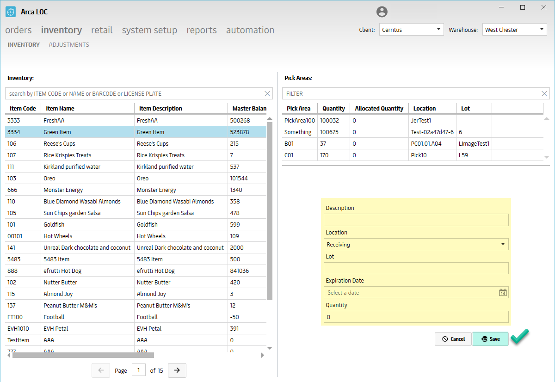
Task: Open the Warehouse dropdown showing West Chester
Action: [x=515, y=30]
